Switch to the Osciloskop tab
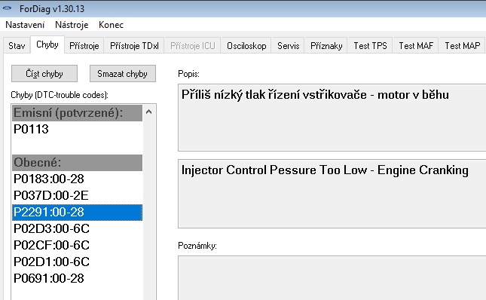This screenshot has height=300, width=486. [246, 45]
